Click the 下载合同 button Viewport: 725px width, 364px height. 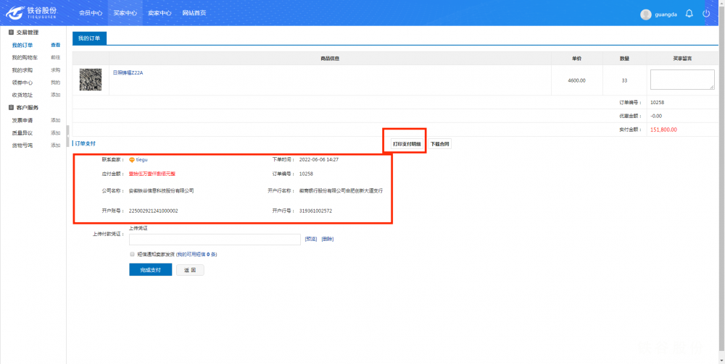click(439, 144)
